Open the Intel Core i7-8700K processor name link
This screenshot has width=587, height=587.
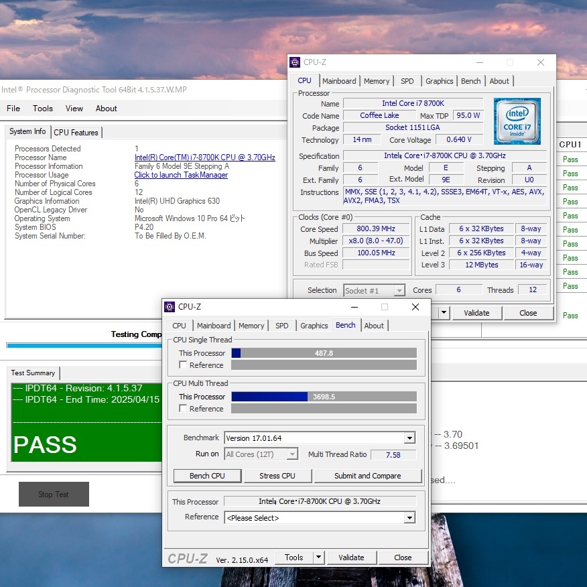(205, 157)
